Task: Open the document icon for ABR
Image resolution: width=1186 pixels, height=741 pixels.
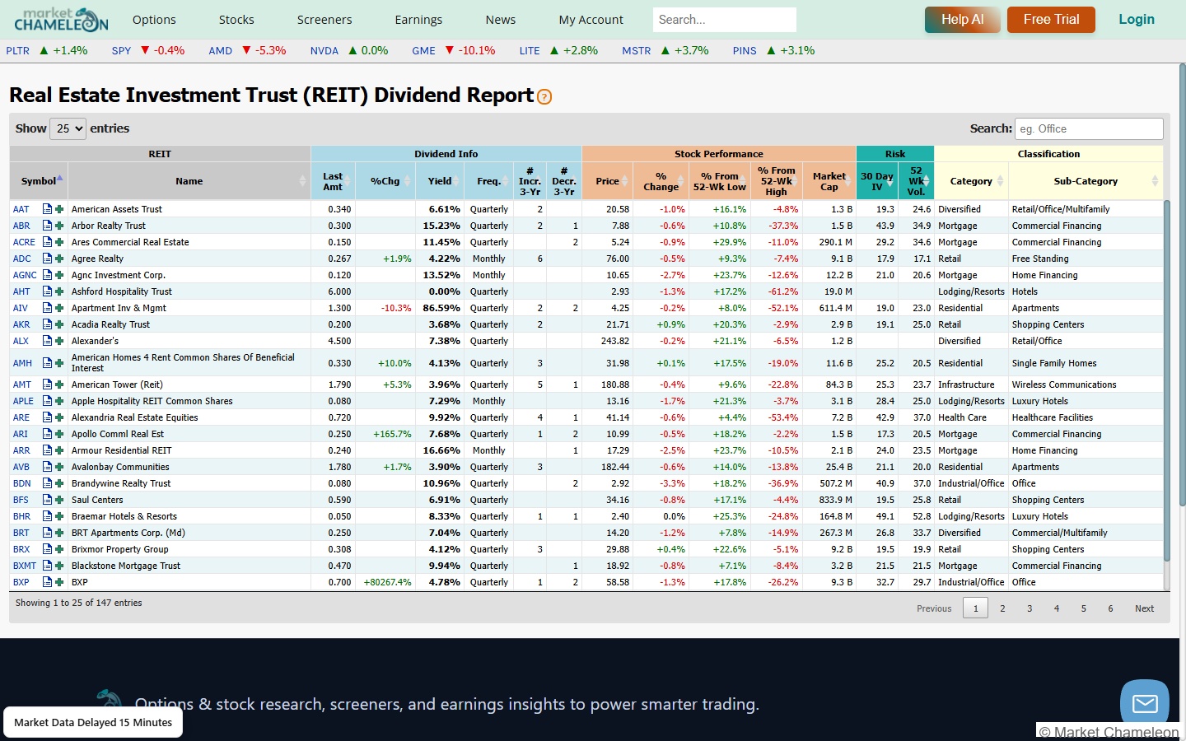Action: pyautogui.click(x=47, y=226)
